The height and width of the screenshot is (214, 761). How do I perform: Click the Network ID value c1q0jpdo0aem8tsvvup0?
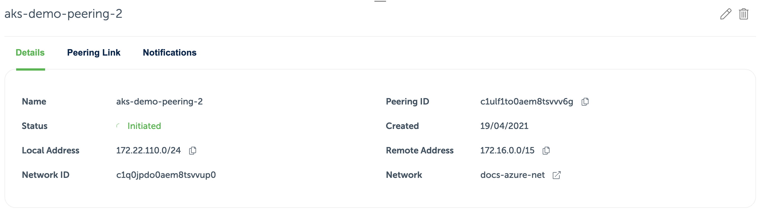(166, 175)
